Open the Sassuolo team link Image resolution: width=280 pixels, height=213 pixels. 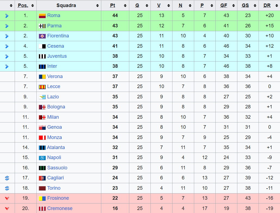point(57,168)
